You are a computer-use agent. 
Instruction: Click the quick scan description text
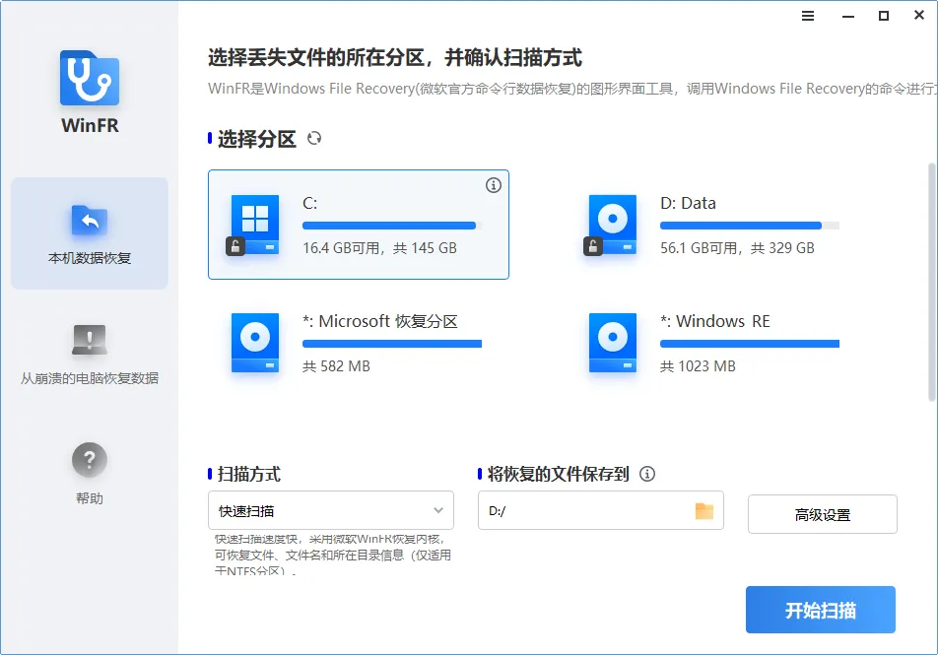point(333,555)
